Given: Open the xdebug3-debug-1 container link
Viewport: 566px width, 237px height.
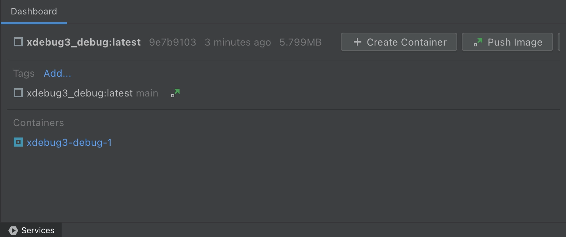Looking at the screenshot, I should pyautogui.click(x=69, y=142).
